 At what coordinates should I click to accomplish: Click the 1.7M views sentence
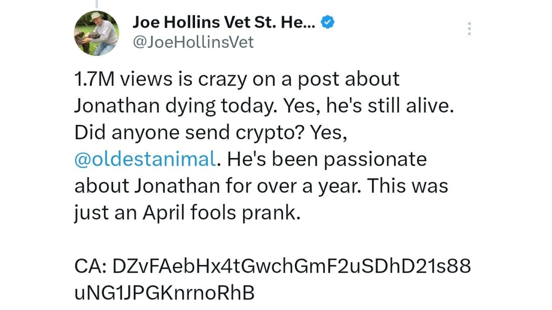[237, 79]
